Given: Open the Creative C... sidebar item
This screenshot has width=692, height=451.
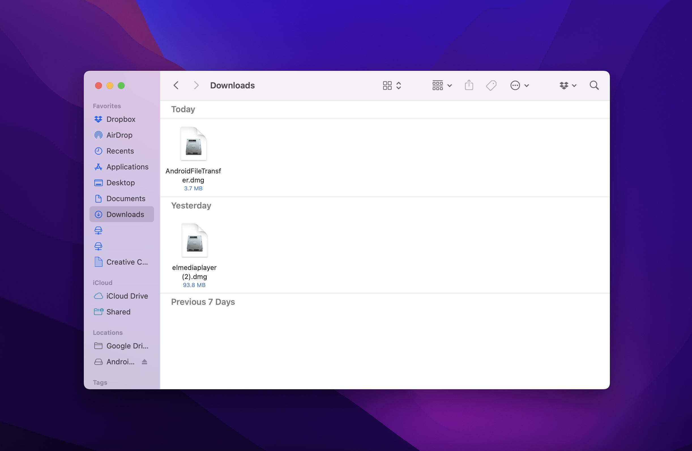Looking at the screenshot, I should 121,262.
